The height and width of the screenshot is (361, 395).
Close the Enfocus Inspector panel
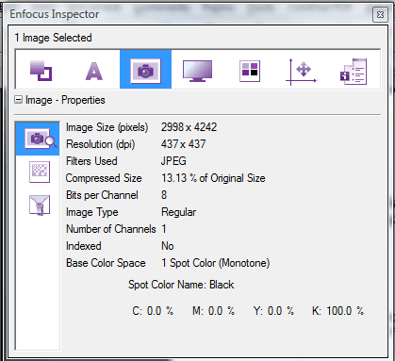coord(380,14)
